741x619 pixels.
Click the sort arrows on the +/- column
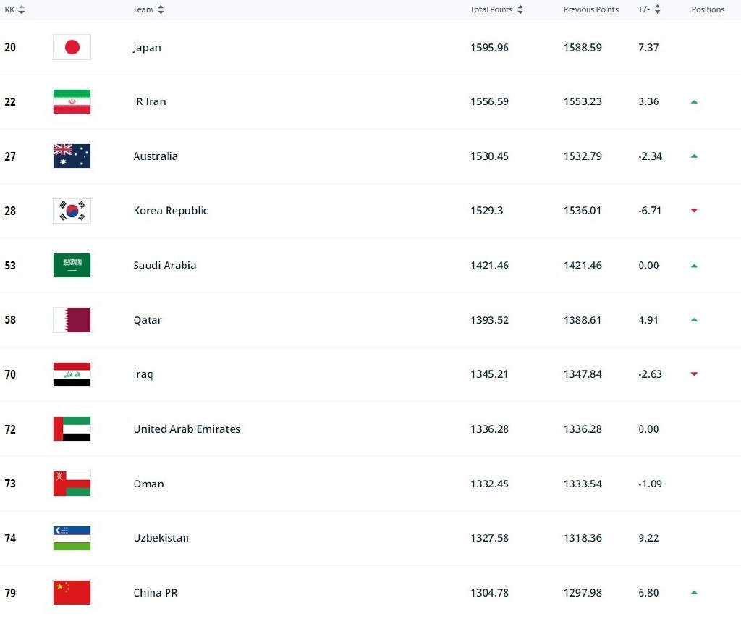click(x=657, y=9)
